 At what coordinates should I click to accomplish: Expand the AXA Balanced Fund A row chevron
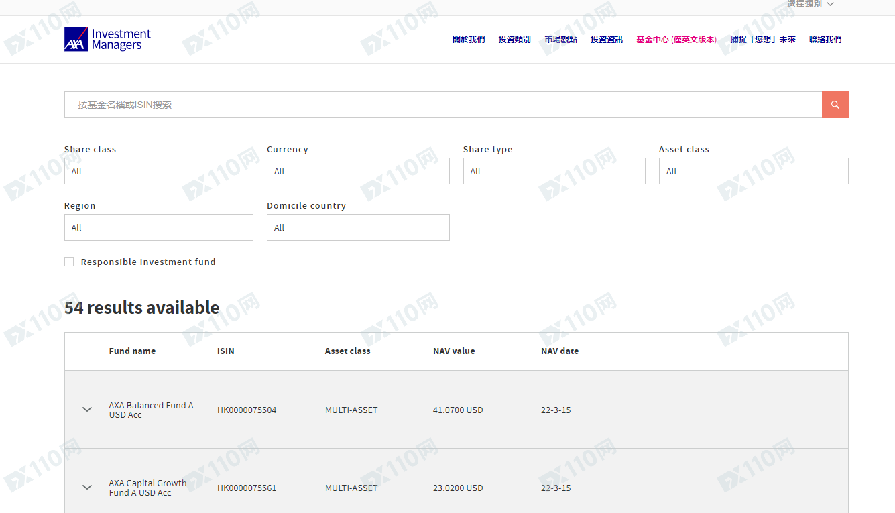click(87, 410)
